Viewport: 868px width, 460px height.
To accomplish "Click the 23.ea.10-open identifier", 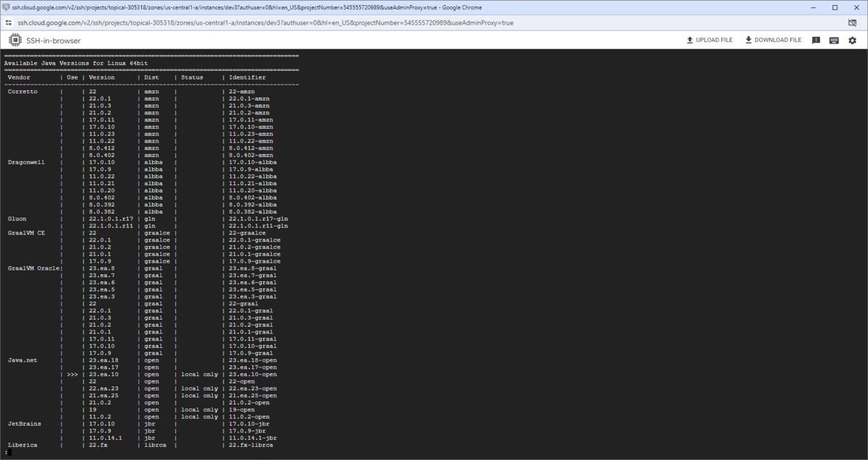I will (253, 375).
